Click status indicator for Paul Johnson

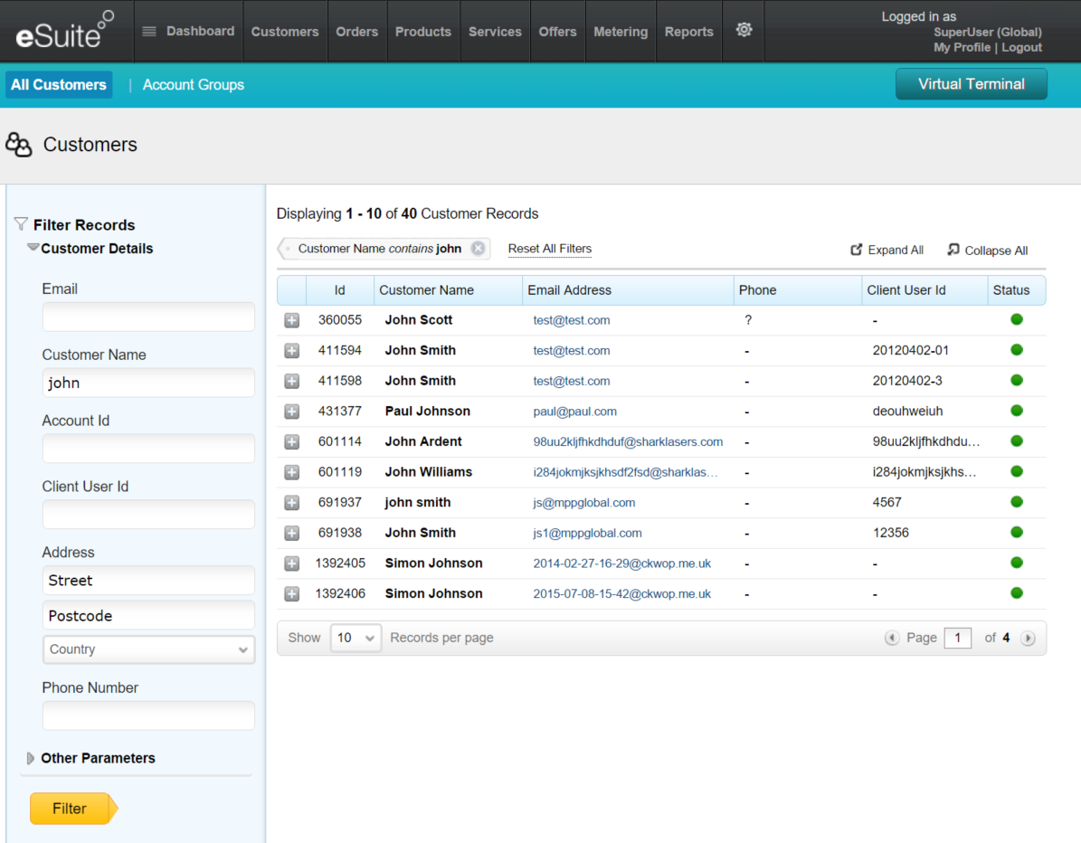pyautogui.click(x=1016, y=411)
